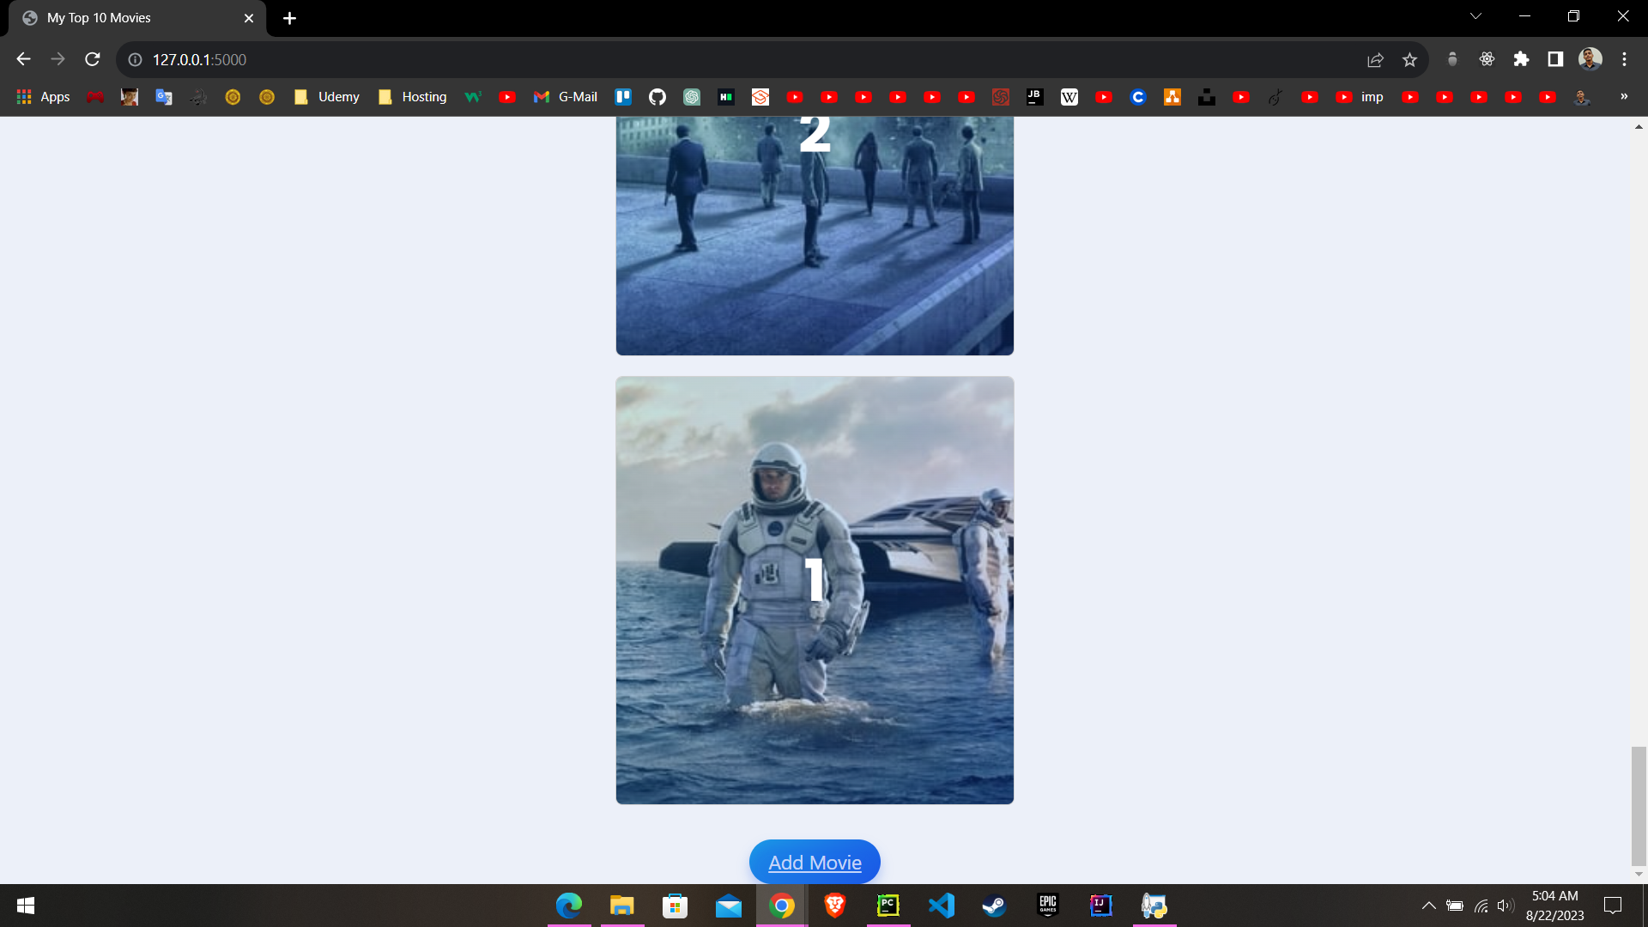The height and width of the screenshot is (927, 1648).
Task: Show hidden system tray icons
Action: (1428, 906)
